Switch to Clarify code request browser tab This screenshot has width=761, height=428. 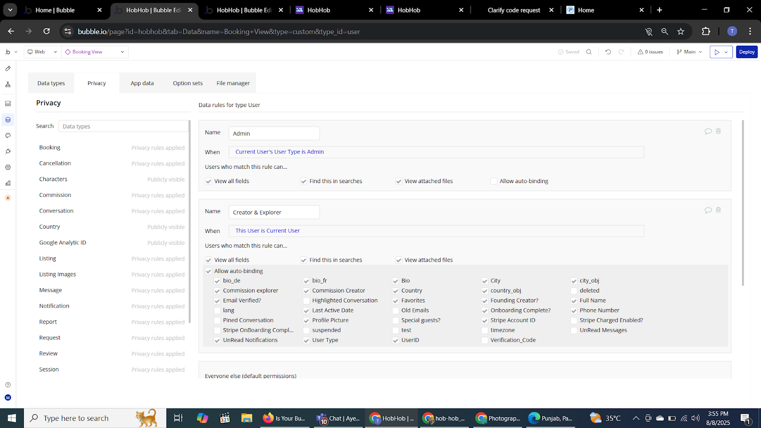pos(514,10)
